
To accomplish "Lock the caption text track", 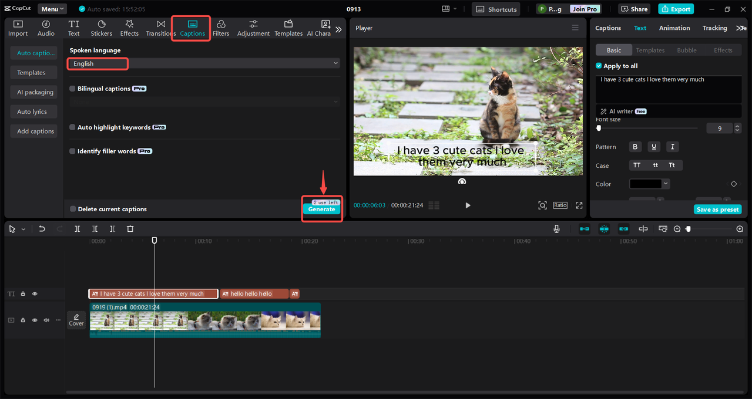I will 23,293.
